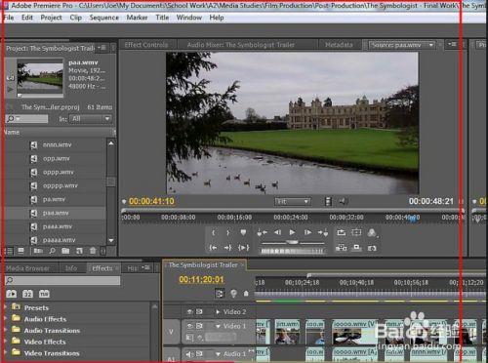Go to previous marker in Source monitor
488x363 pixels.
[x=262, y=232]
